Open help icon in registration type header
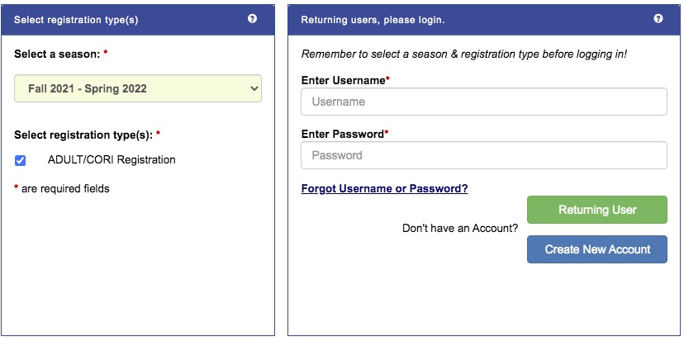 pyautogui.click(x=252, y=18)
